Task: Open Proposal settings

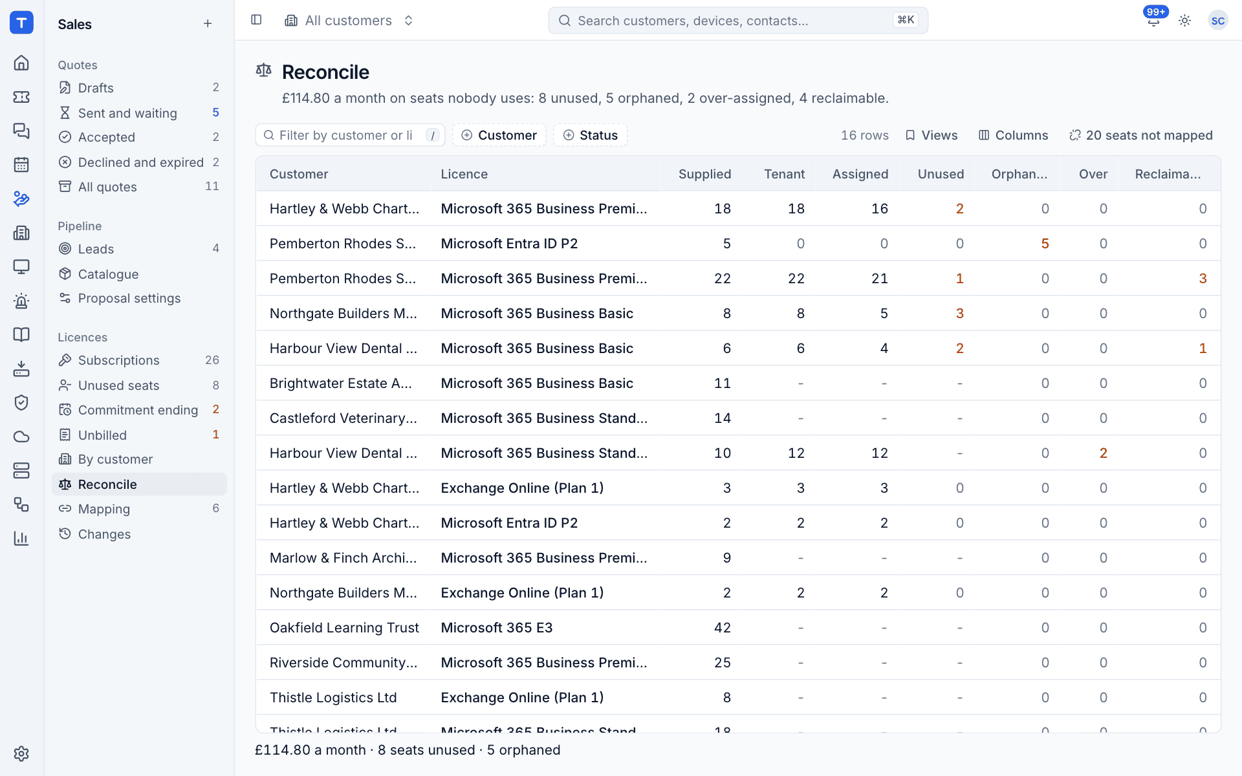Action: pos(139,298)
